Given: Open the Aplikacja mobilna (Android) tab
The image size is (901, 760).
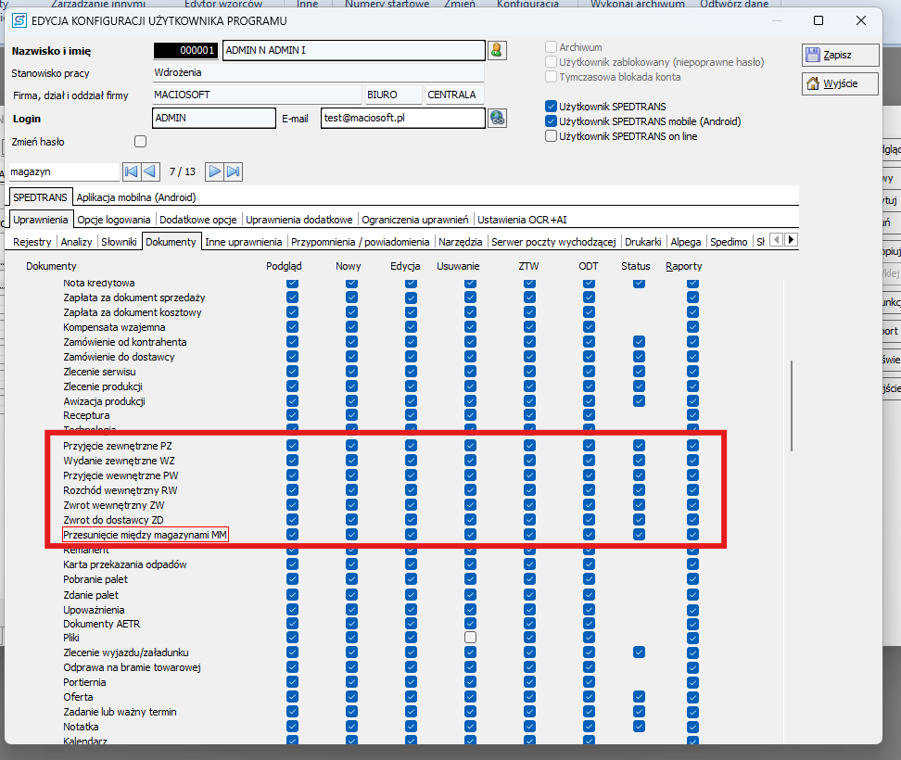Looking at the screenshot, I should pos(136,197).
